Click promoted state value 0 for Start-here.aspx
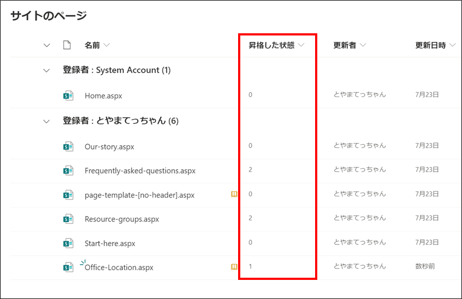Image resolution: width=462 pixels, height=299 pixels. coord(251,242)
